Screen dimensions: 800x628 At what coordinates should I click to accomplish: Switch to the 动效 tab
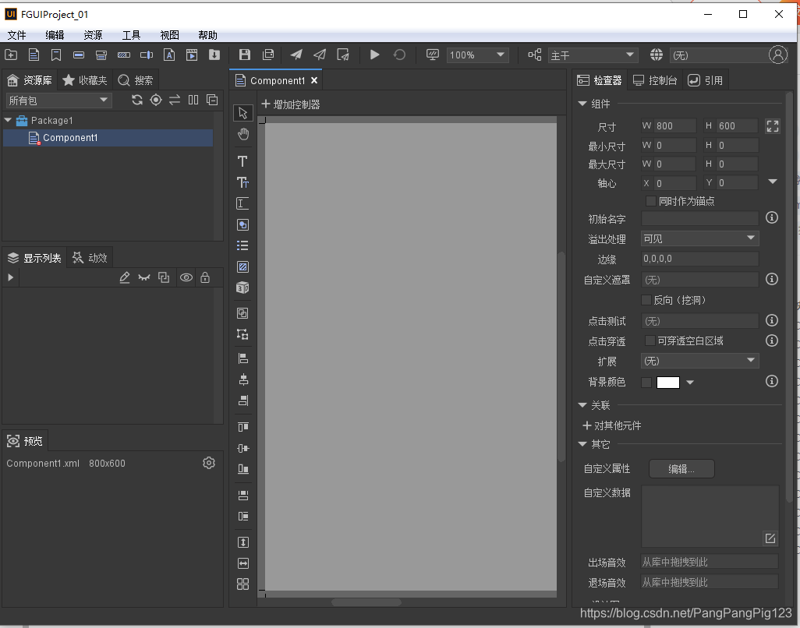(x=90, y=258)
